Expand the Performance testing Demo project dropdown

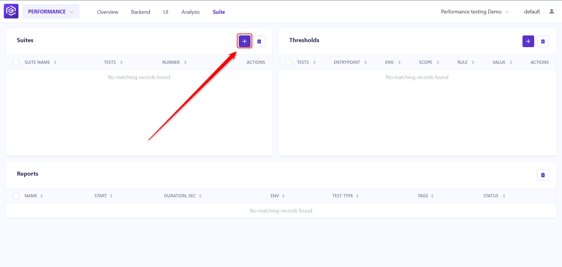(475, 12)
